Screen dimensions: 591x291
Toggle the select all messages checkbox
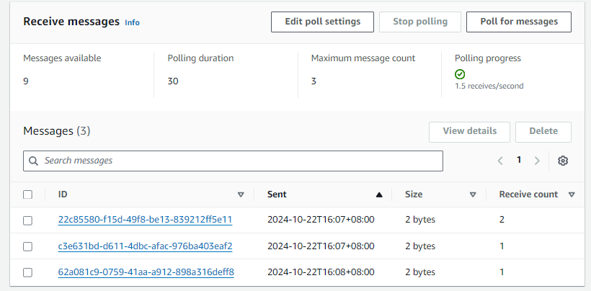pos(27,194)
